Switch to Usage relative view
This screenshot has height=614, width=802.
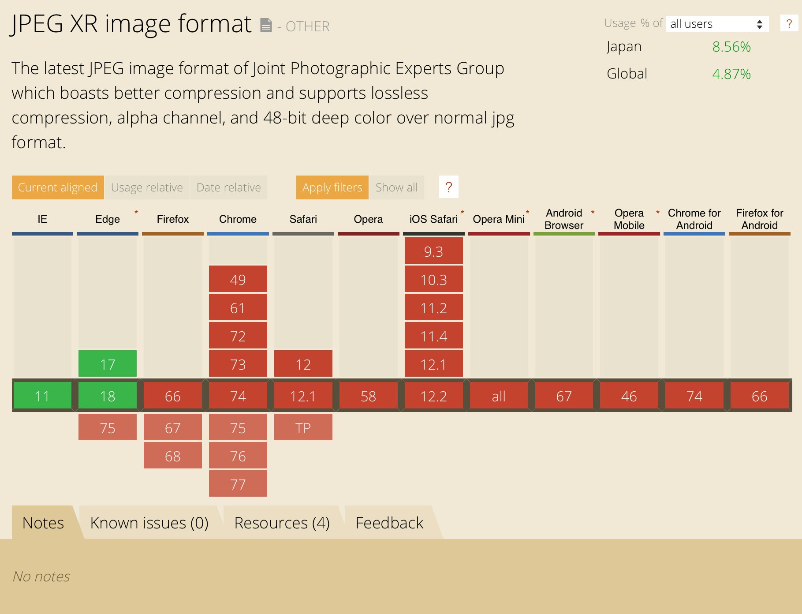(147, 187)
